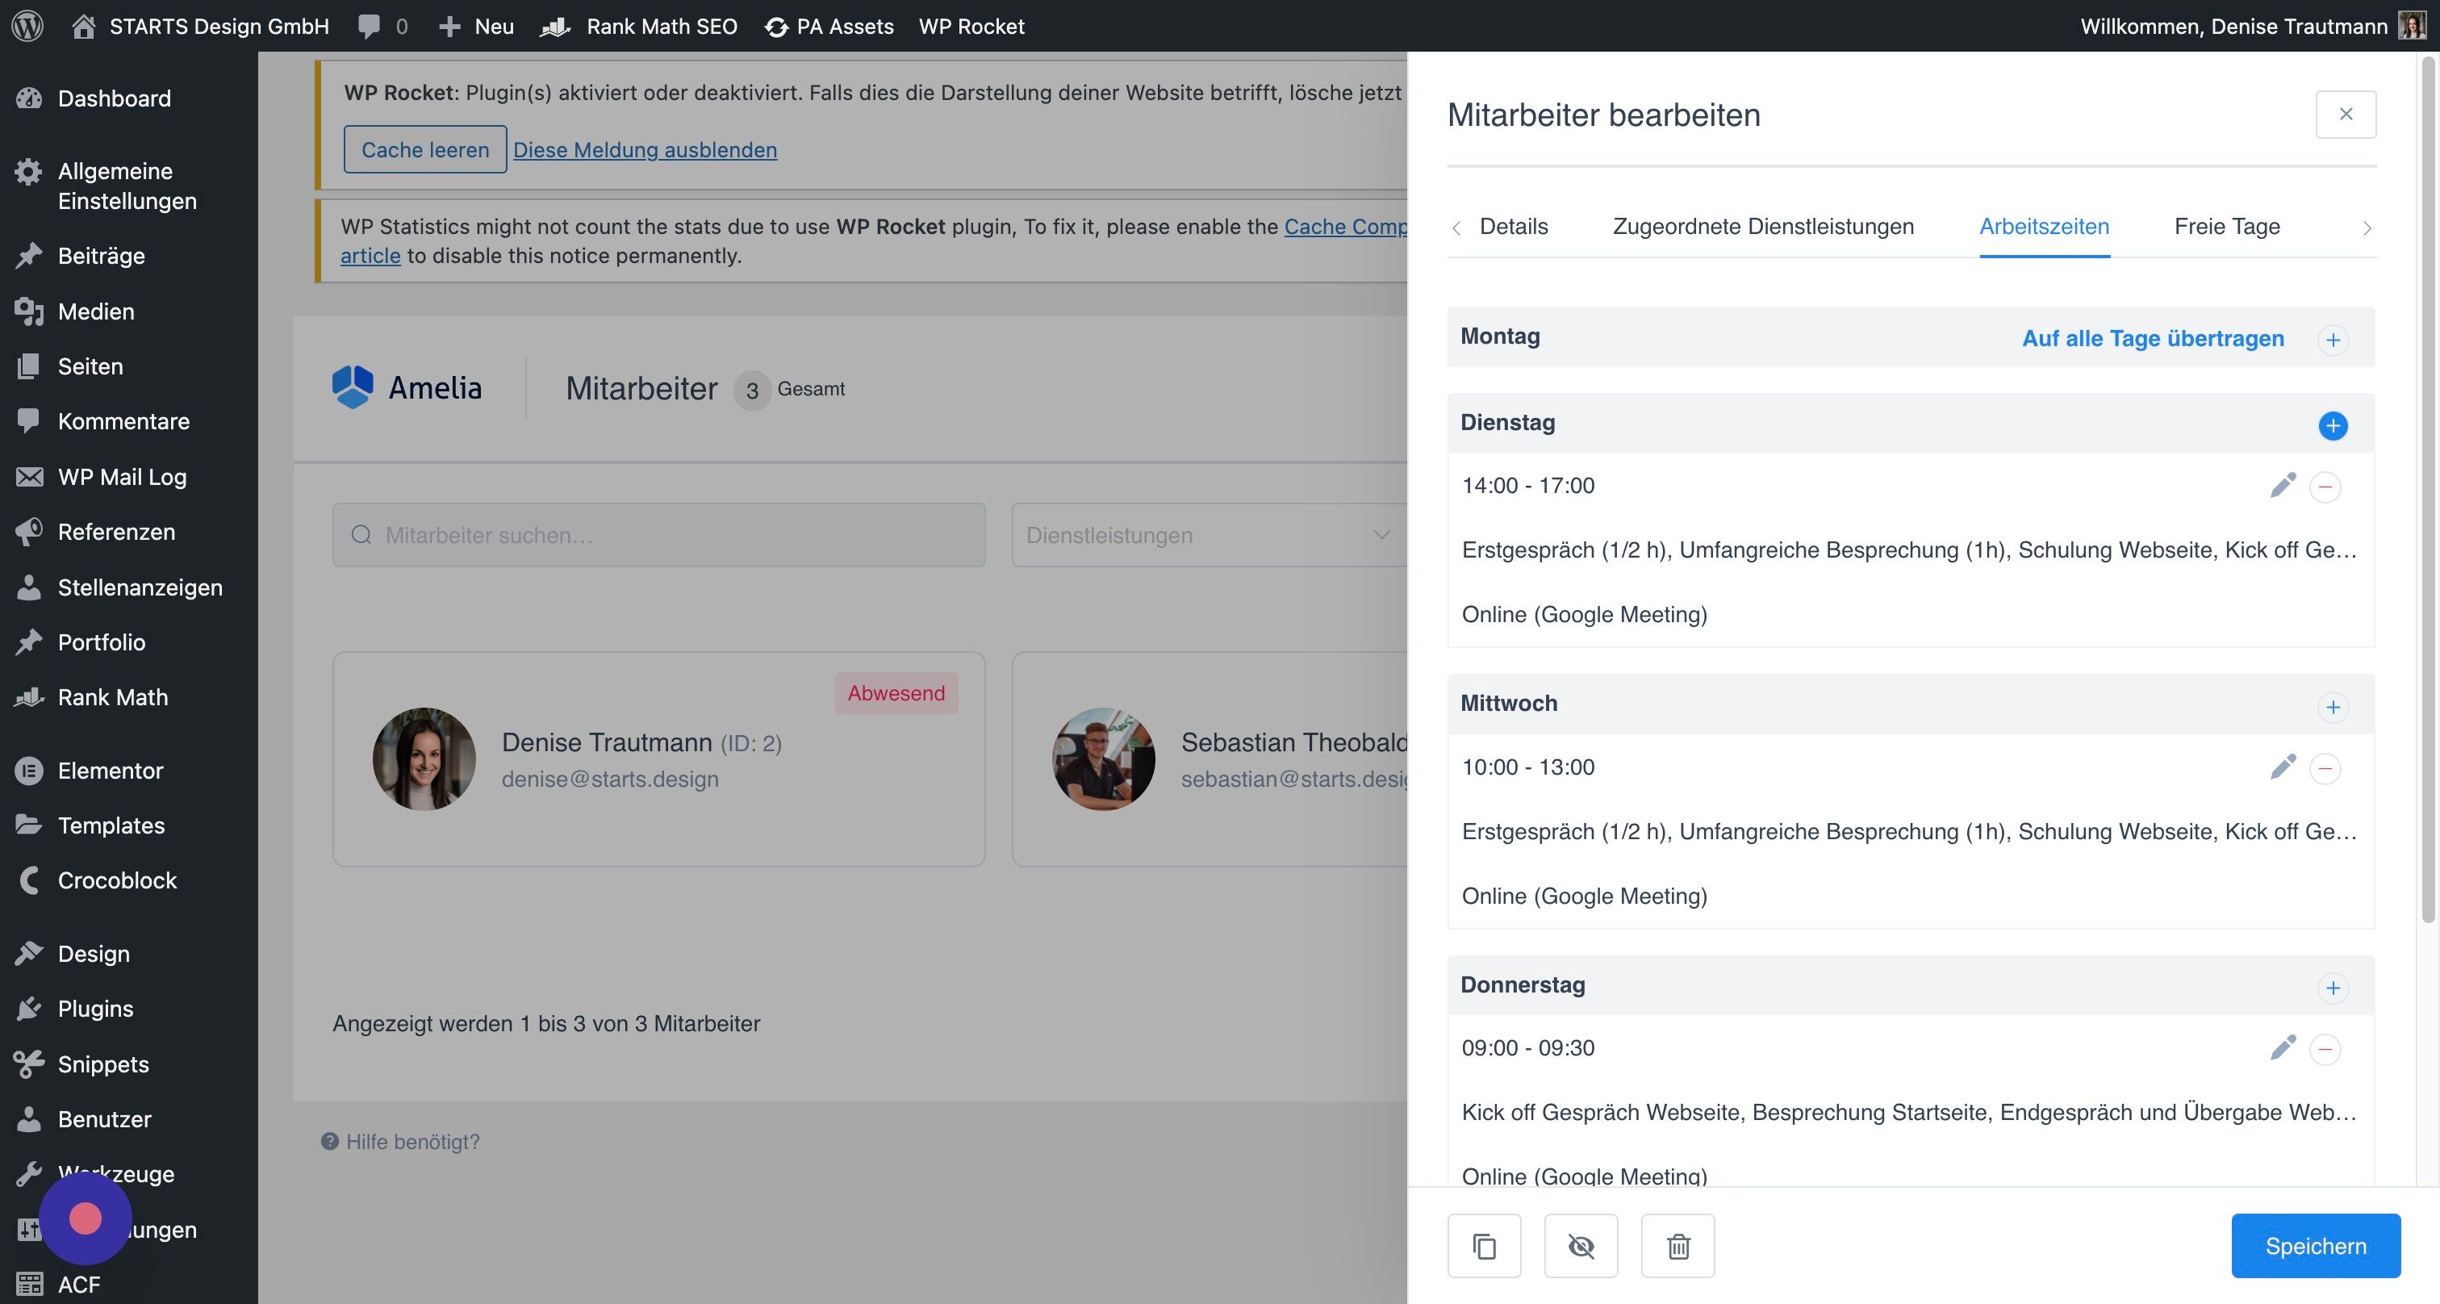Add a work period for Donnerstag with the plus icon
Image resolution: width=2440 pixels, height=1304 pixels.
click(2332, 988)
